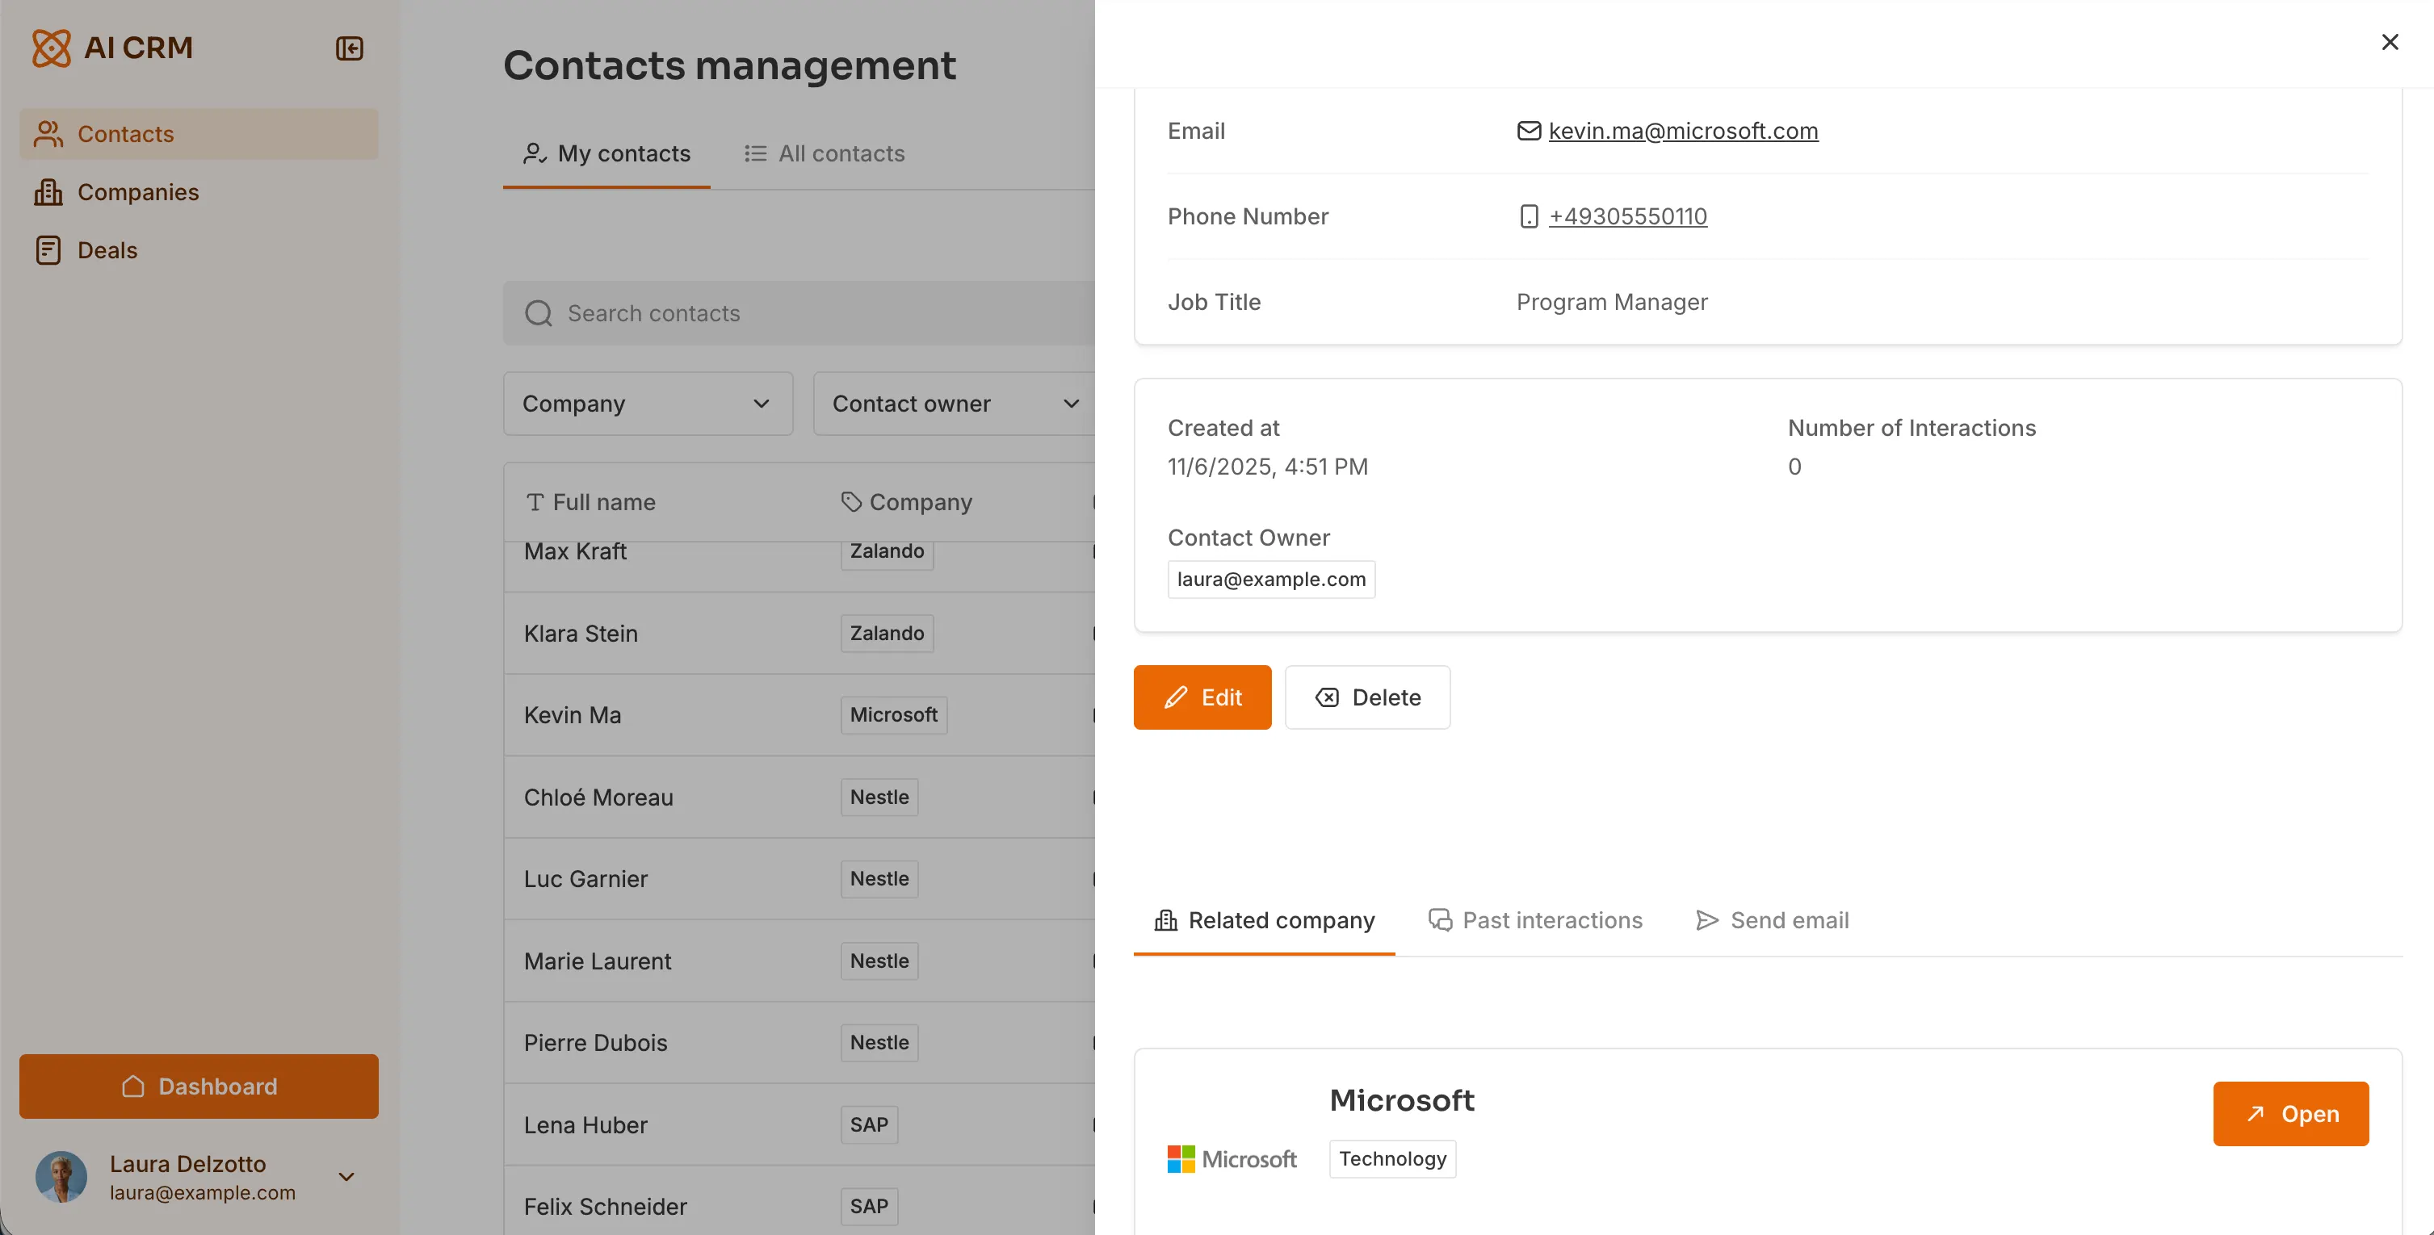Click the envelope icon next to Kevin's email
Viewport: 2434px width, 1235px height.
[x=1529, y=130]
